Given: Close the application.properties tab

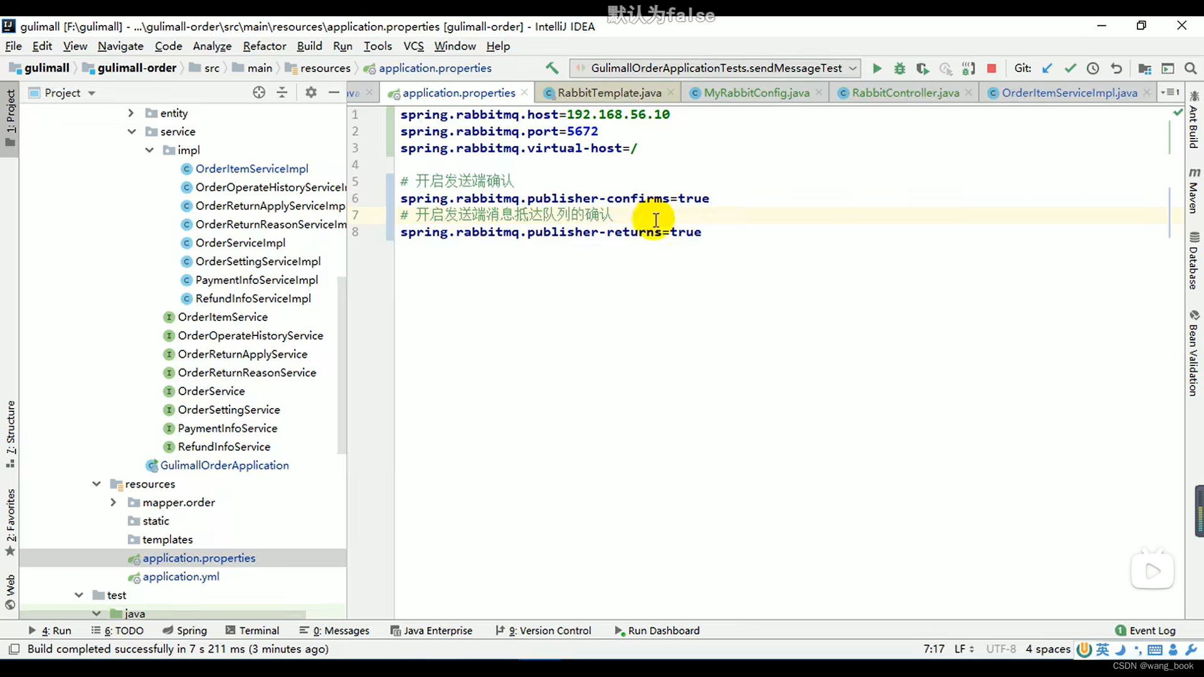Looking at the screenshot, I should point(524,93).
